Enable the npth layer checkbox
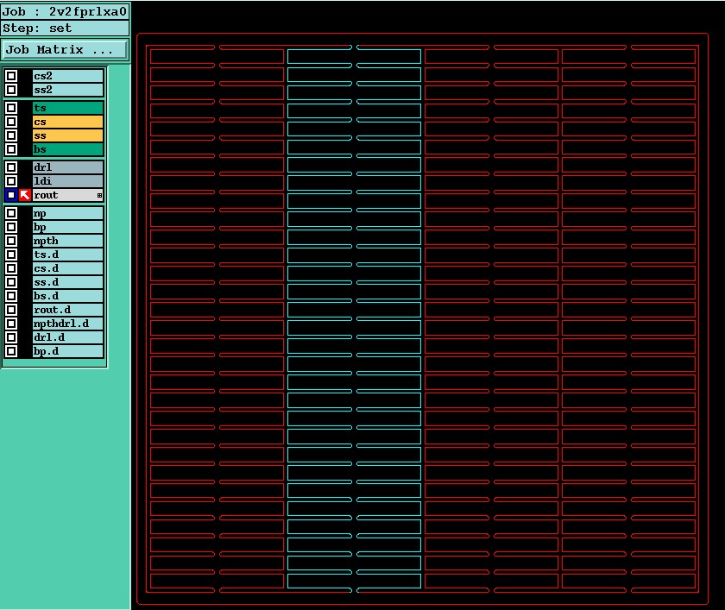 (x=11, y=241)
